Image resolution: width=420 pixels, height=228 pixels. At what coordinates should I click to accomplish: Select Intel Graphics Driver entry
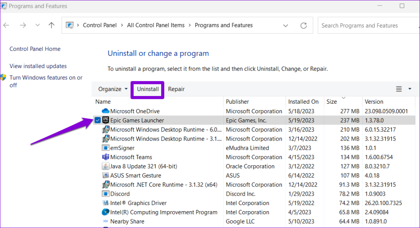[139, 203]
